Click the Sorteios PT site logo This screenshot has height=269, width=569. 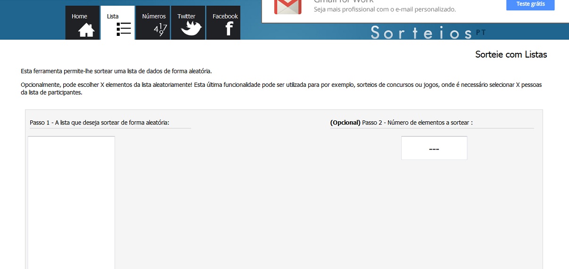[x=428, y=33]
